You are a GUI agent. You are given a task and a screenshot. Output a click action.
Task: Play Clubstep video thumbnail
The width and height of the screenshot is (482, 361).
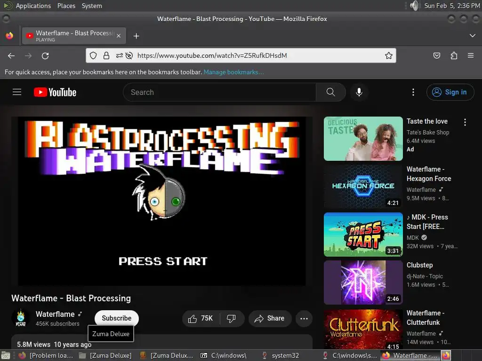click(363, 283)
